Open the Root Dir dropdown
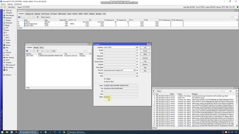This screenshot has height=134, width=239. coord(135,70)
